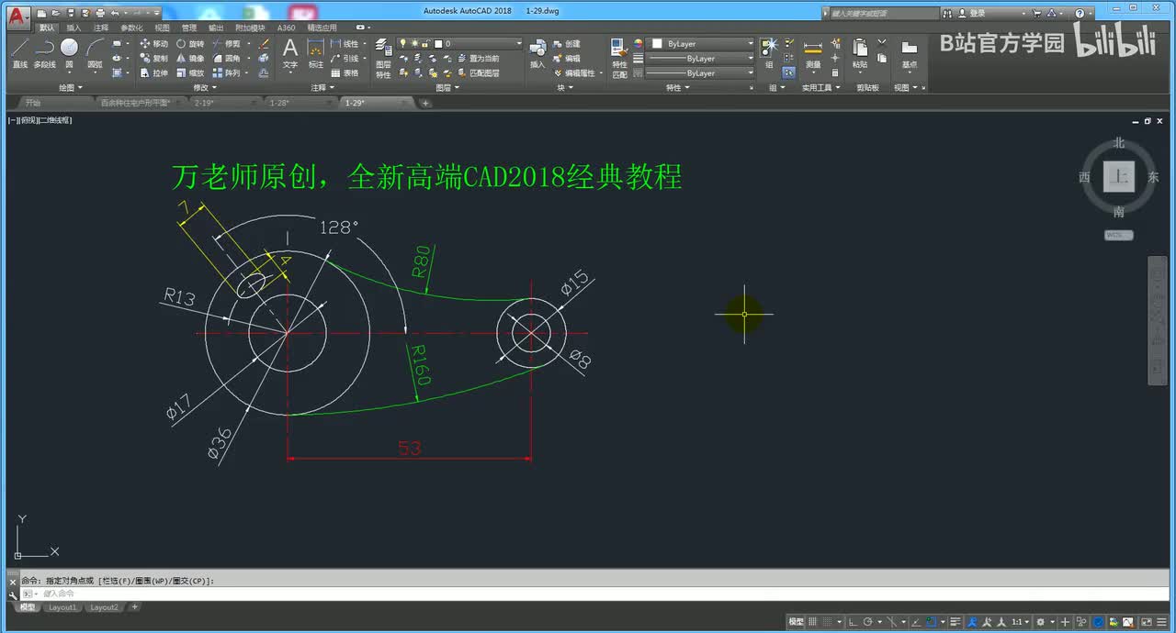Choose the Rotate (旋转) command
1176x633 pixels.
click(x=190, y=44)
